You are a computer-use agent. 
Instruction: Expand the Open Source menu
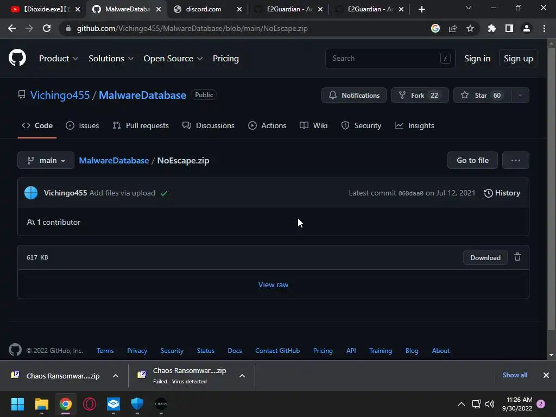click(x=173, y=59)
